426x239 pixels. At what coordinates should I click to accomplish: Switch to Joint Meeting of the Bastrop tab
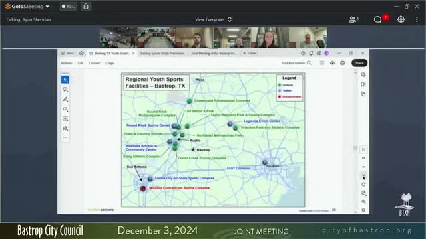214,53
